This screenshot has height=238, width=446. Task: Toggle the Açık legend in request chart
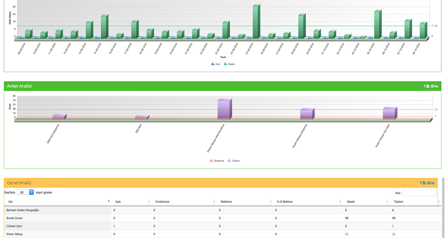216,64
